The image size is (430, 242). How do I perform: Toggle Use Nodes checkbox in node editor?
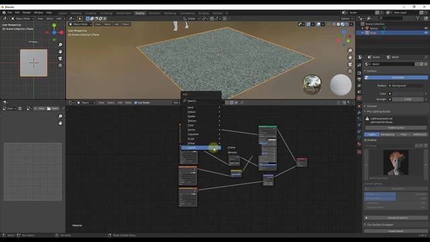coord(136,103)
